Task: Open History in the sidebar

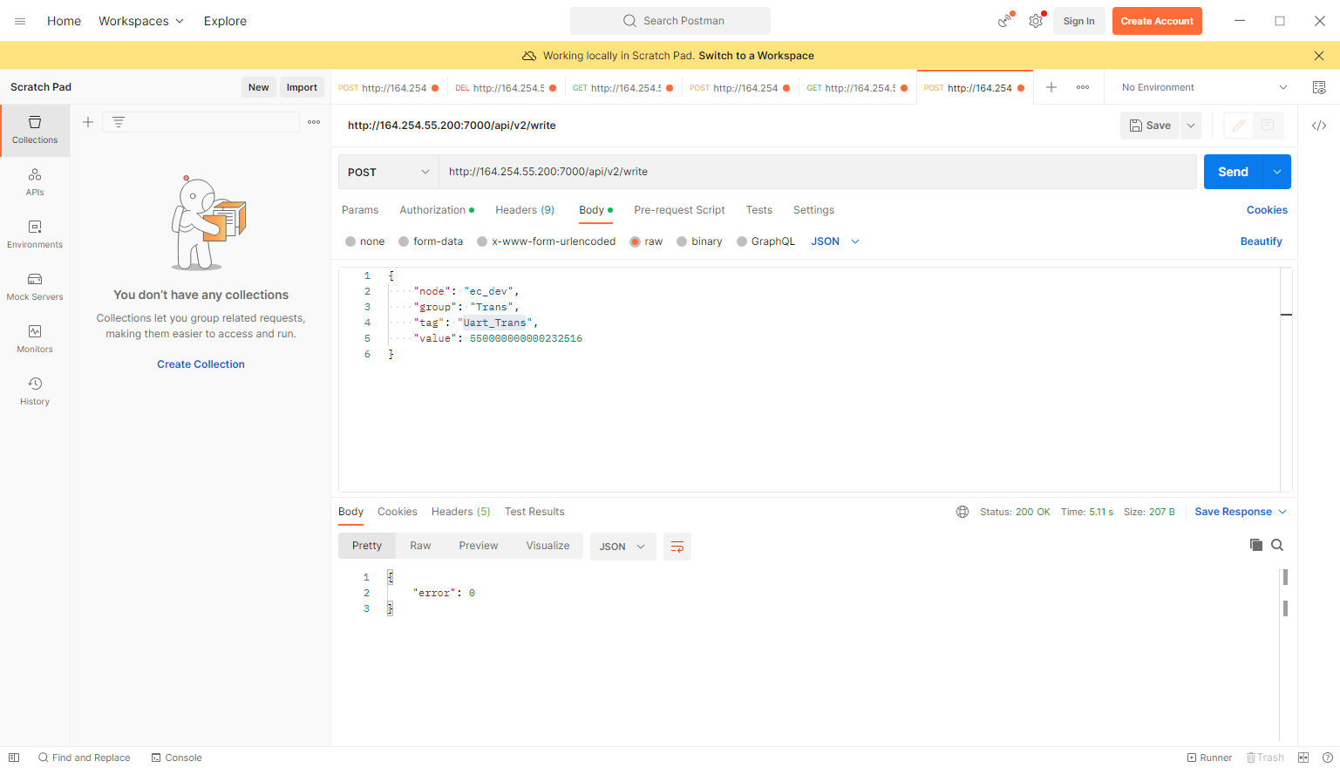Action: pos(35,391)
